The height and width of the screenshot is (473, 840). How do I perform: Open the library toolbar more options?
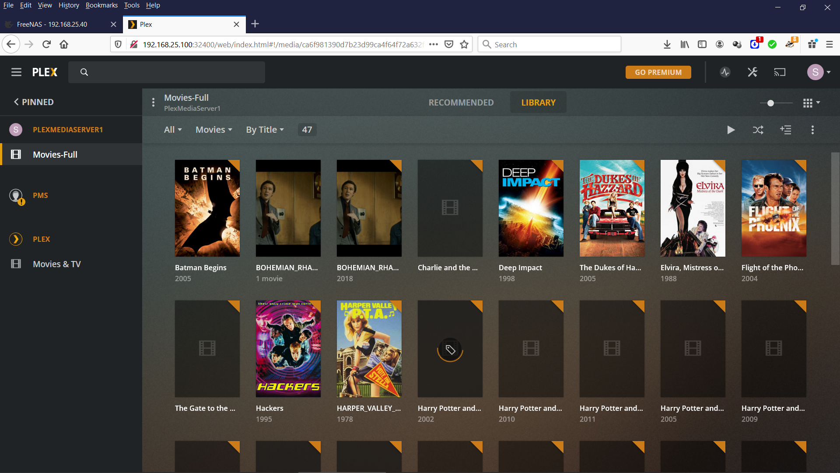[812, 130]
